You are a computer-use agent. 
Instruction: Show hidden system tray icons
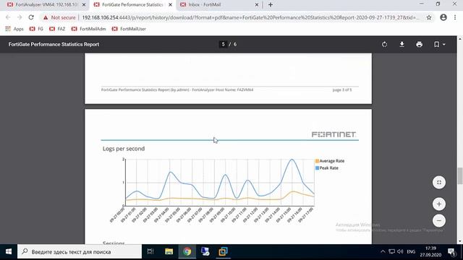383,252
